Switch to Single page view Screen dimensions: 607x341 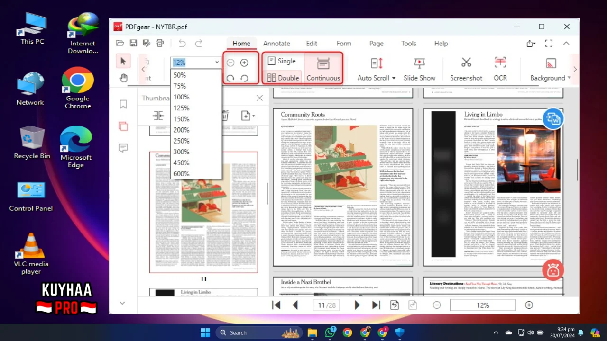tap(282, 61)
